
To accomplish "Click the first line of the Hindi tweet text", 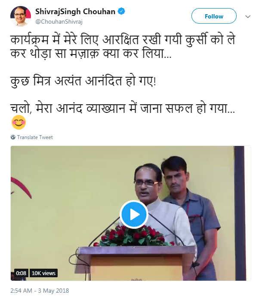I will click(x=123, y=39).
